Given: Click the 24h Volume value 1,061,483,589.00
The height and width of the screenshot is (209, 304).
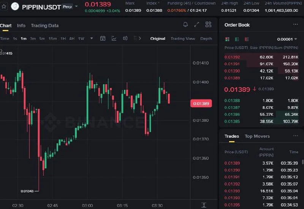Looking at the screenshot, I should click(x=281, y=11).
